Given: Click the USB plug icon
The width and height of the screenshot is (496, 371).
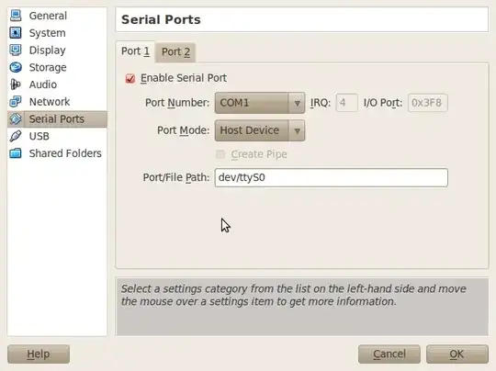Looking at the screenshot, I should tap(16, 136).
